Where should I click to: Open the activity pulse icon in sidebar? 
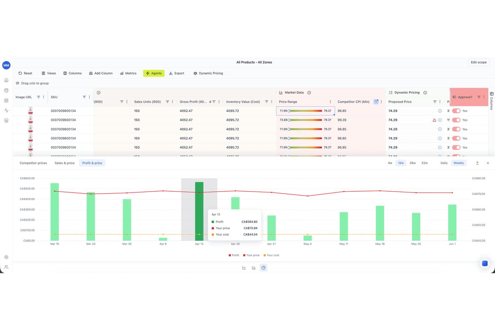pyautogui.click(x=6, y=110)
